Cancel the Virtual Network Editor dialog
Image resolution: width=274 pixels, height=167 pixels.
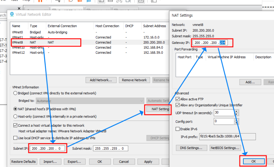[x=124, y=162]
